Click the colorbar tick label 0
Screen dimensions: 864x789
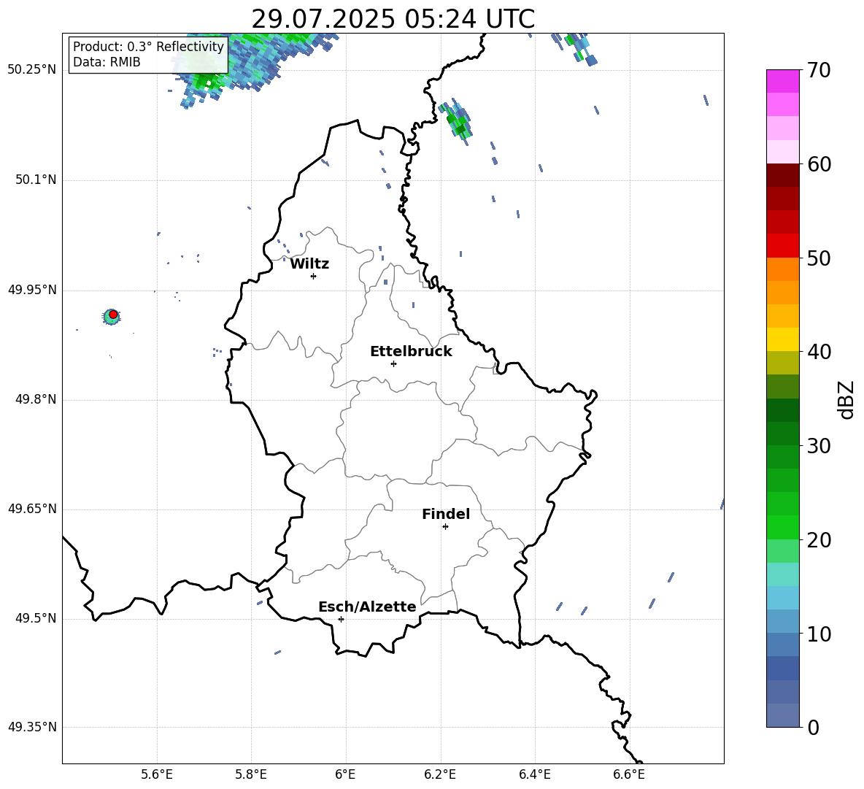pyautogui.click(x=813, y=727)
